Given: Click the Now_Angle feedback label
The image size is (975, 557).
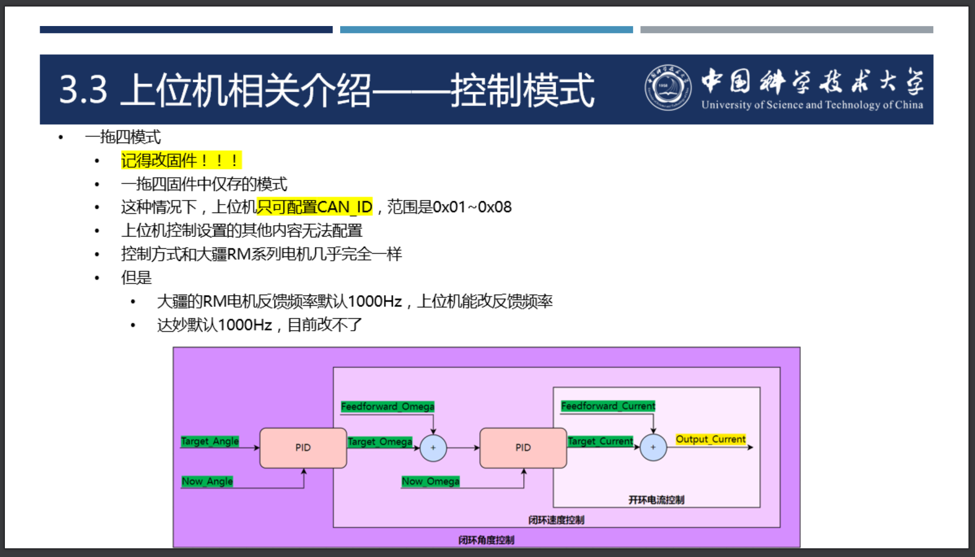Looking at the screenshot, I should [207, 482].
